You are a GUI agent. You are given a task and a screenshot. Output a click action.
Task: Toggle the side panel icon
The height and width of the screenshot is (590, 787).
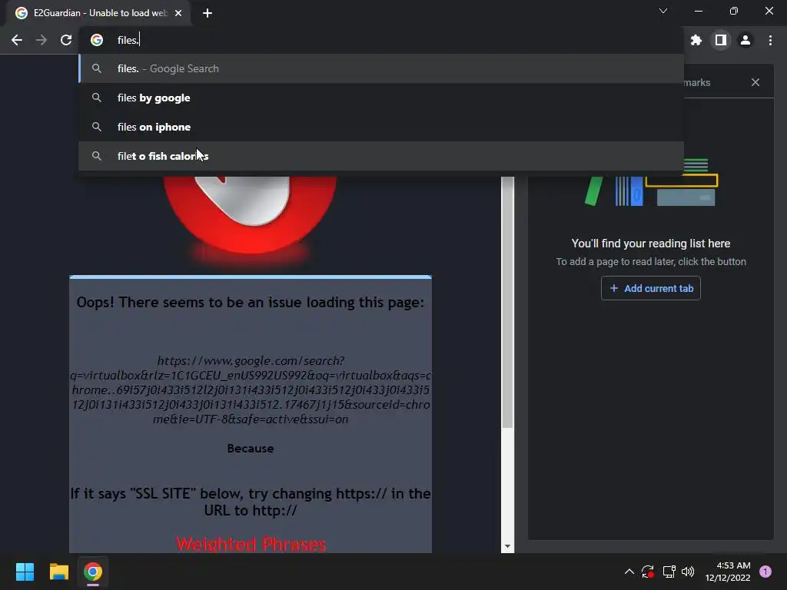click(721, 40)
